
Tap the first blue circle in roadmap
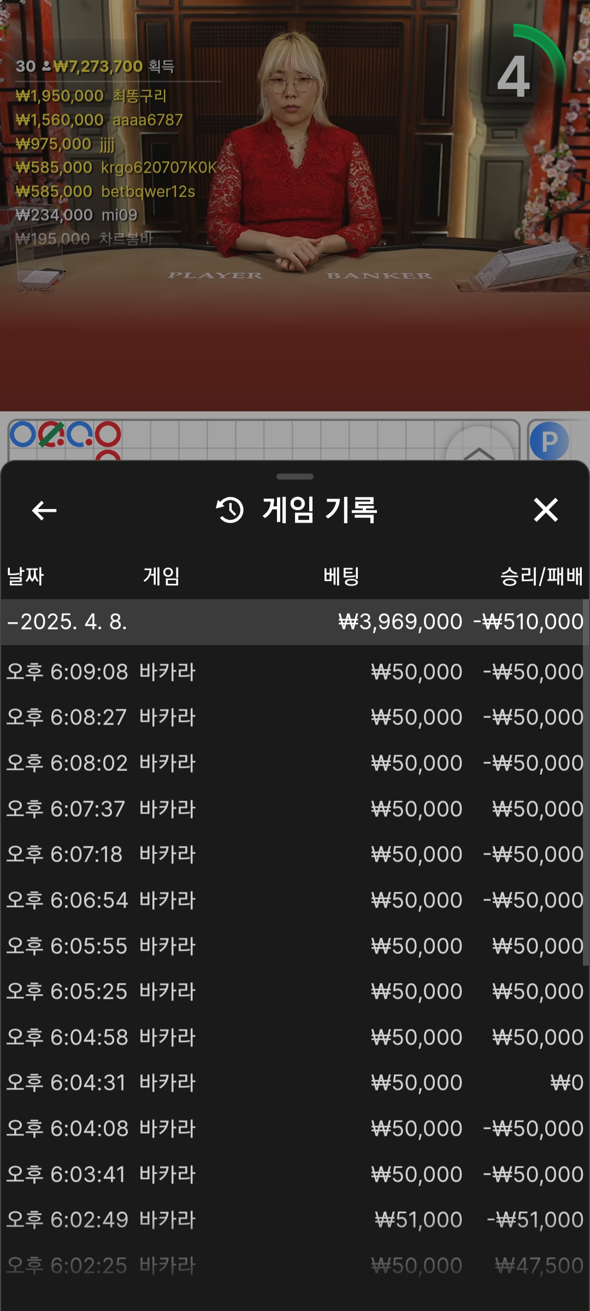[23, 435]
